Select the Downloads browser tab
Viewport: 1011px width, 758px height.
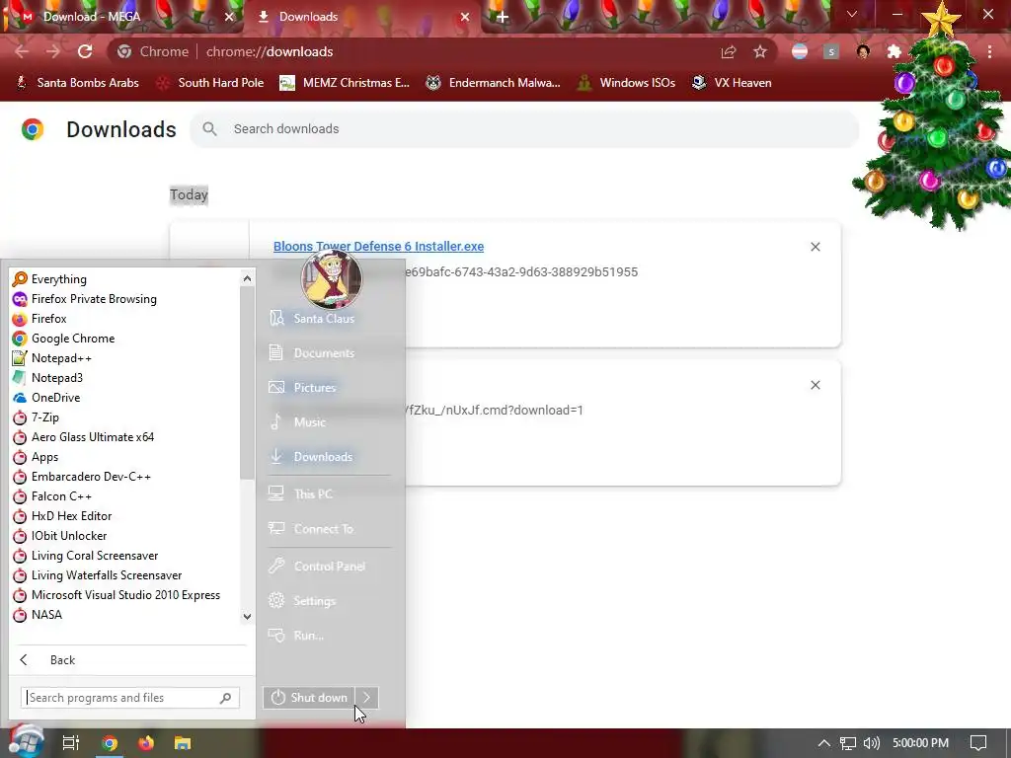[361, 17]
